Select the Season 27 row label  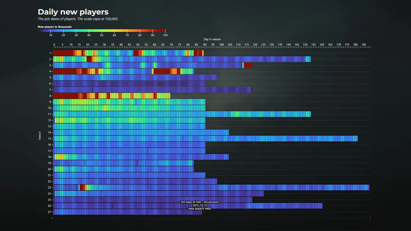[x=49, y=212]
